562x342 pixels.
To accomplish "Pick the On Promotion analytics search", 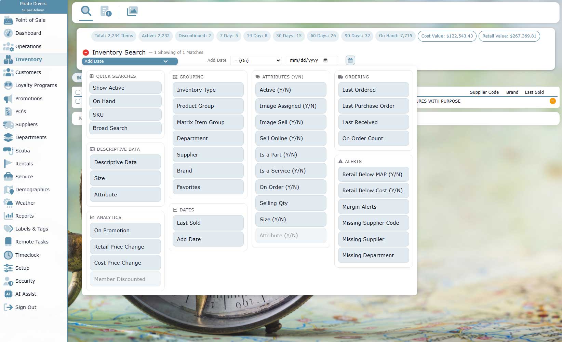I will pyautogui.click(x=125, y=231).
